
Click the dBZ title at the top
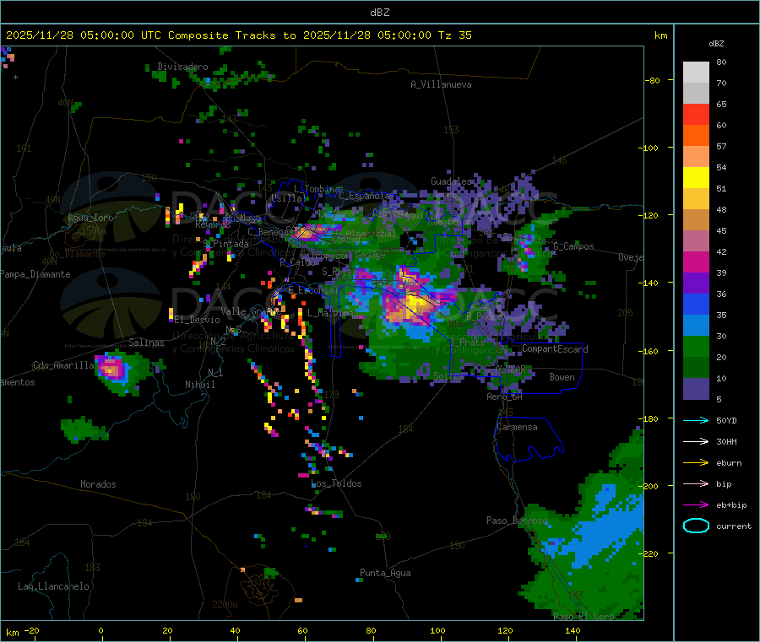[379, 13]
